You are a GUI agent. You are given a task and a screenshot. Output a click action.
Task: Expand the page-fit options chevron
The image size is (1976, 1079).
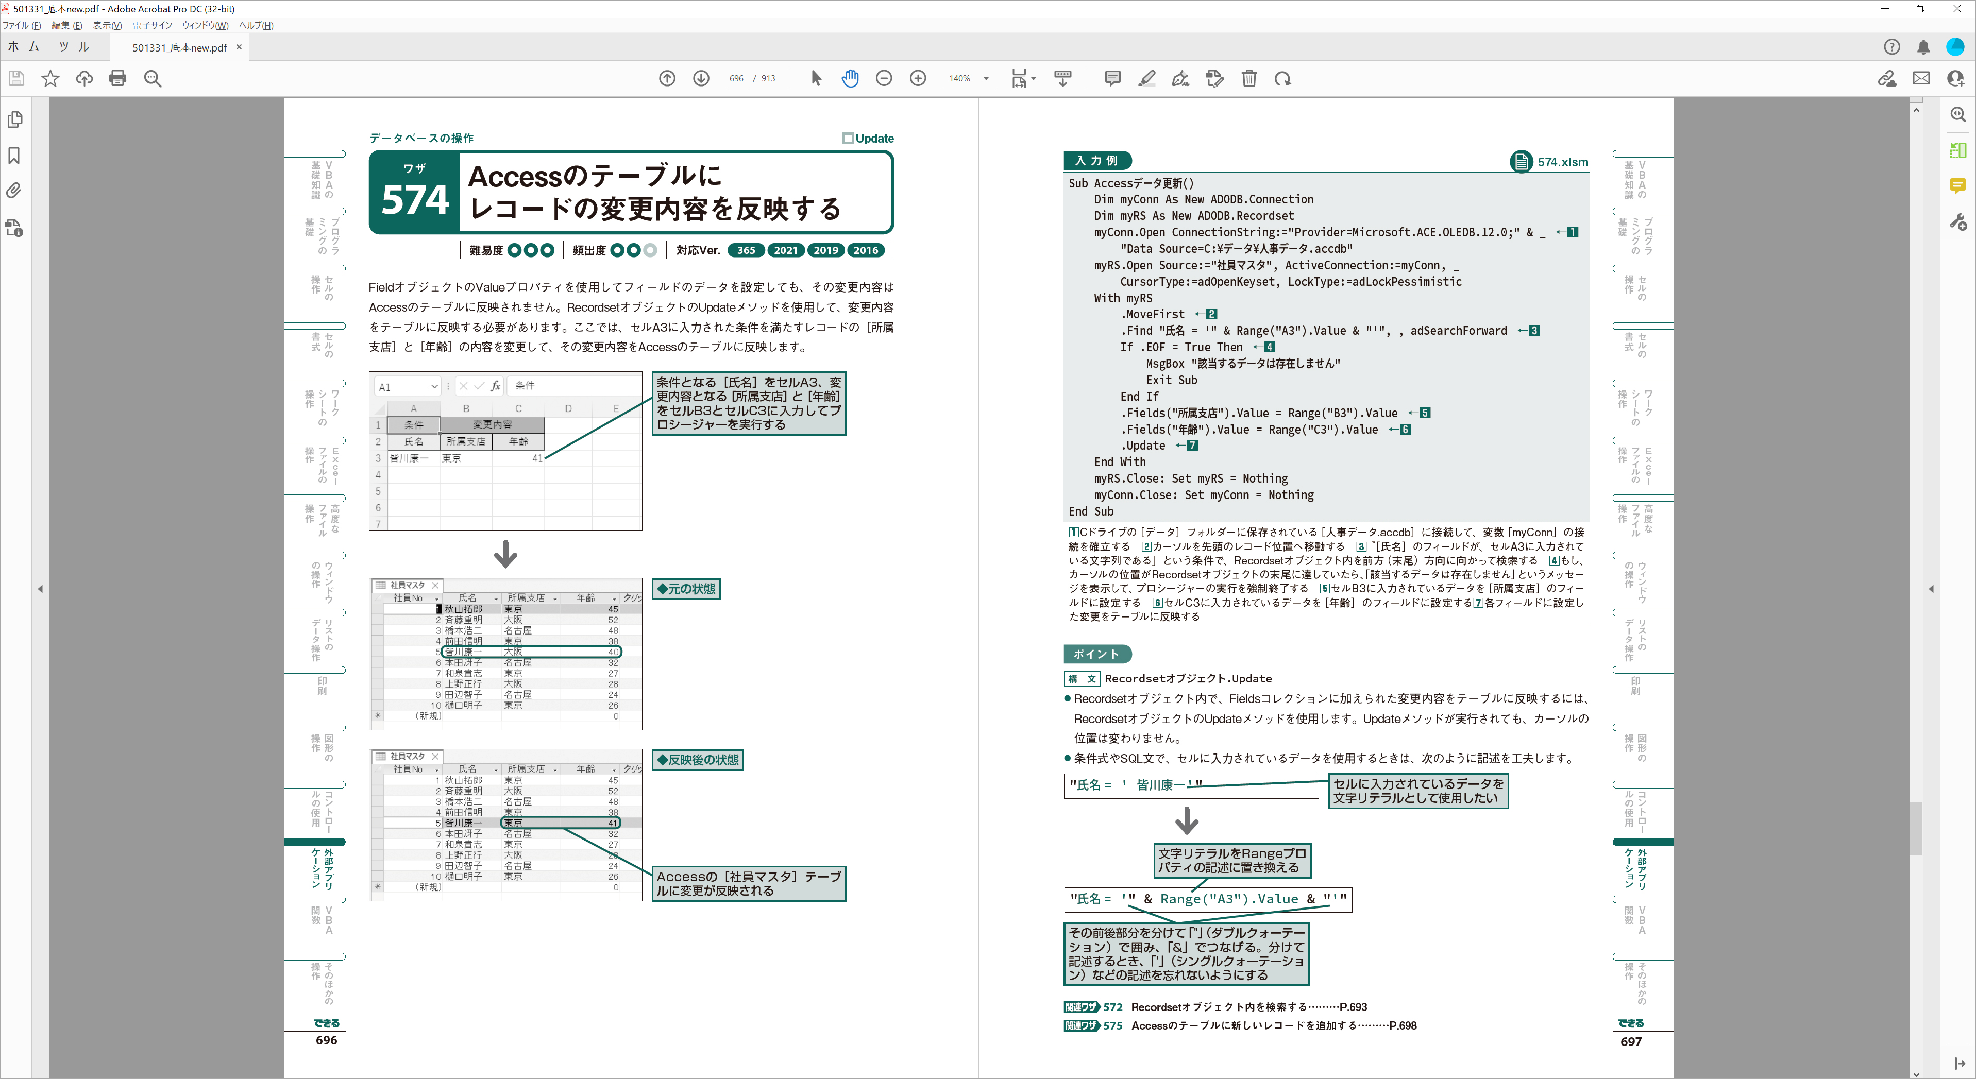coord(1033,78)
